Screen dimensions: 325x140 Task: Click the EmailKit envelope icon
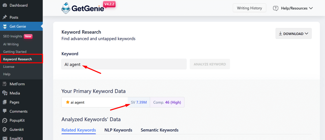click(5, 138)
